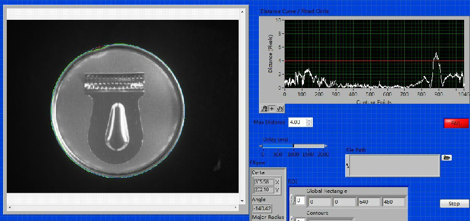
Task: Select the Global Rectangle 640 field
Action: pos(369,202)
